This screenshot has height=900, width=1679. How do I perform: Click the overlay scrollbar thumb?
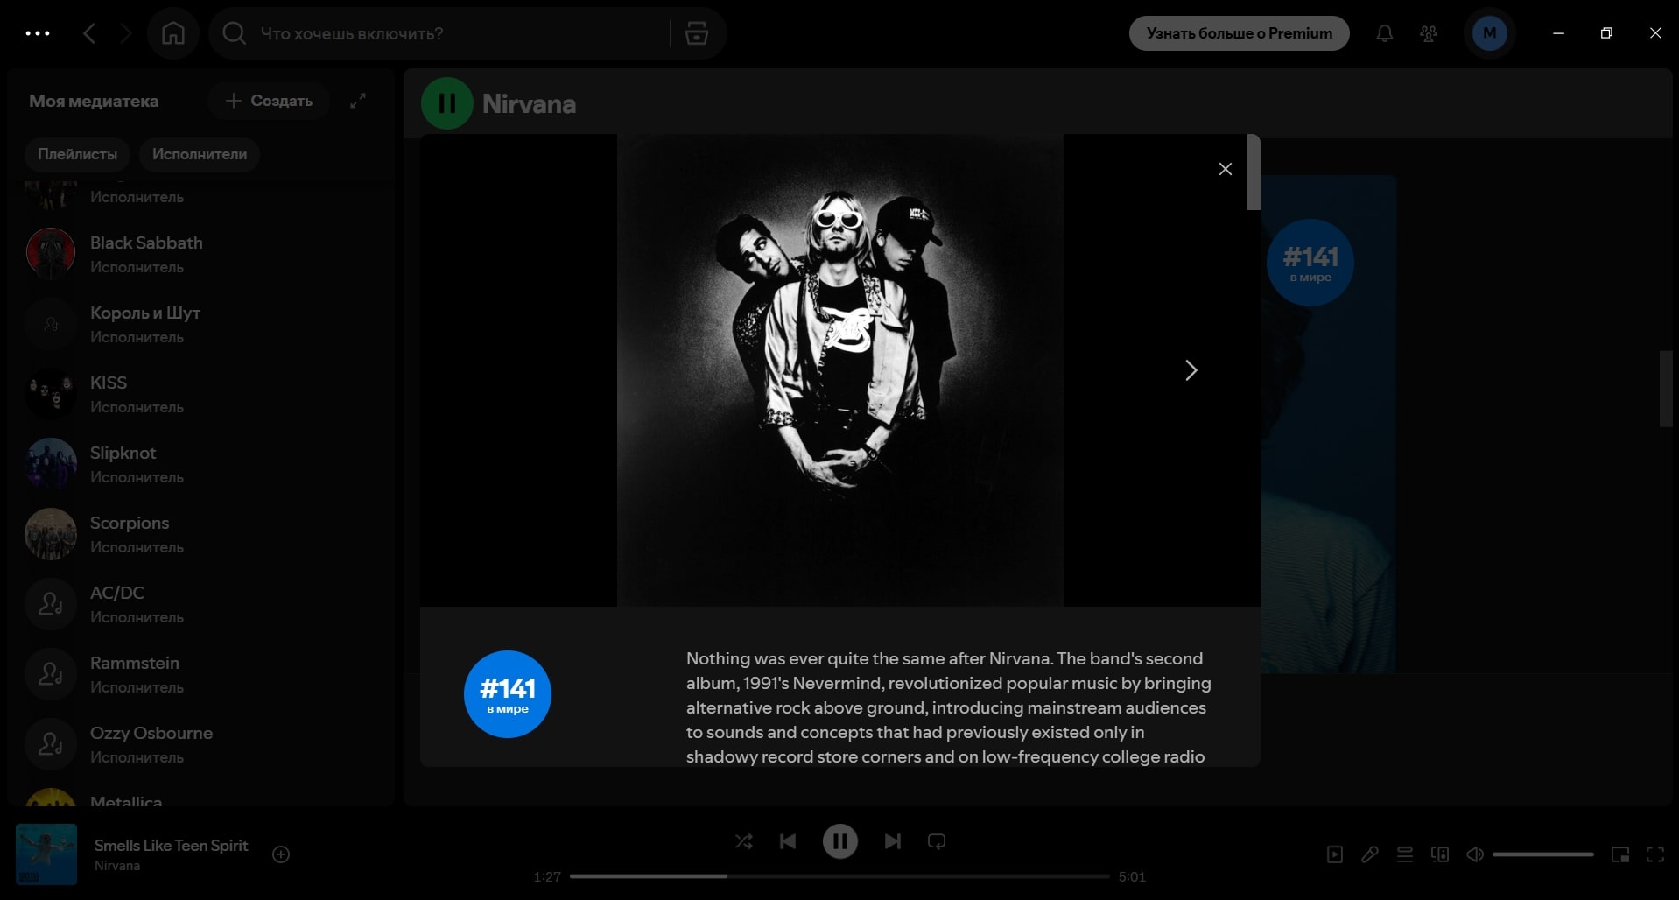click(x=1254, y=172)
